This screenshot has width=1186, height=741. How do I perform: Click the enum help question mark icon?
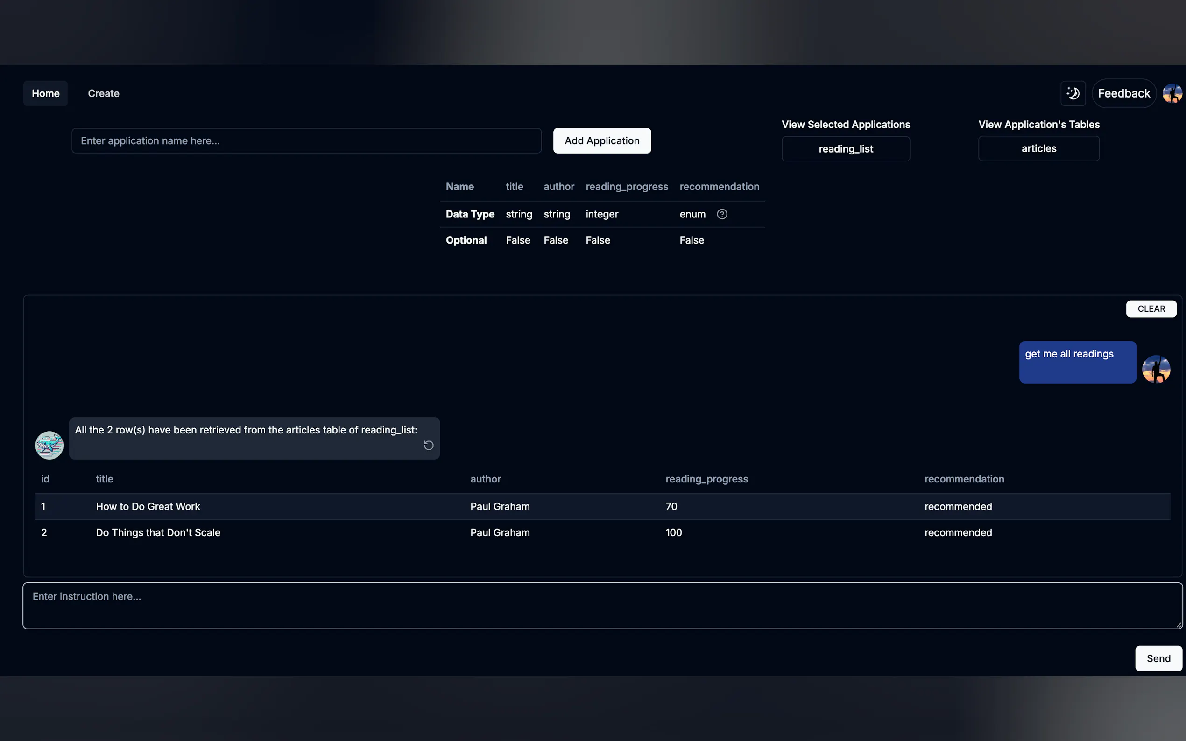pos(722,214)
